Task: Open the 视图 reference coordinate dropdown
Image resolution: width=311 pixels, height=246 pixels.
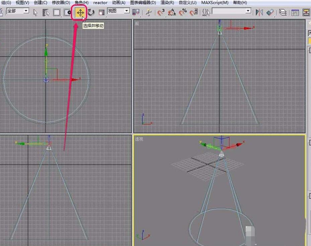Action: (127, 11)
